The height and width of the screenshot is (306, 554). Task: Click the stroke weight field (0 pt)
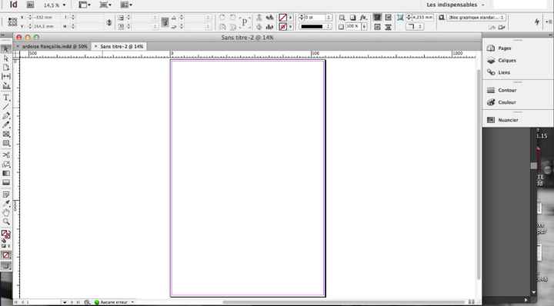point(315,17)
